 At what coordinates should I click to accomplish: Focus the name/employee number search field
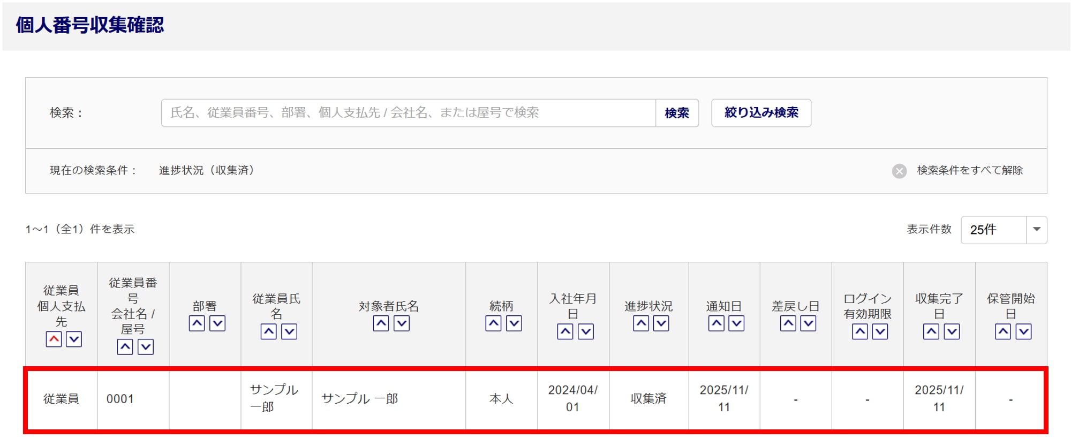[408, 113]
